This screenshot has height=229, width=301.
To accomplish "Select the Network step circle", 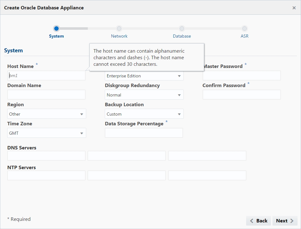I will (119, 29).
